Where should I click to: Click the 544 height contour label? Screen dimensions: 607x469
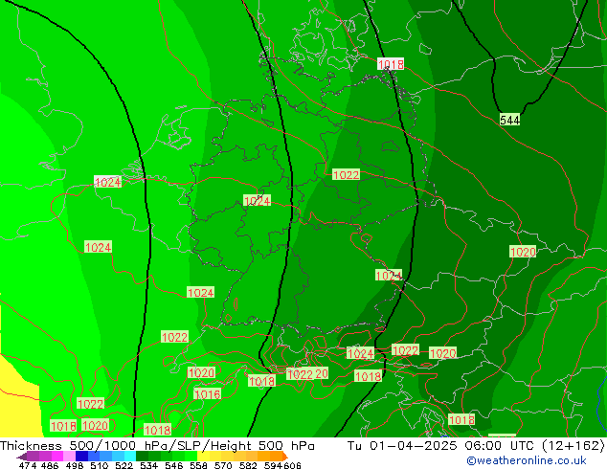509,120
